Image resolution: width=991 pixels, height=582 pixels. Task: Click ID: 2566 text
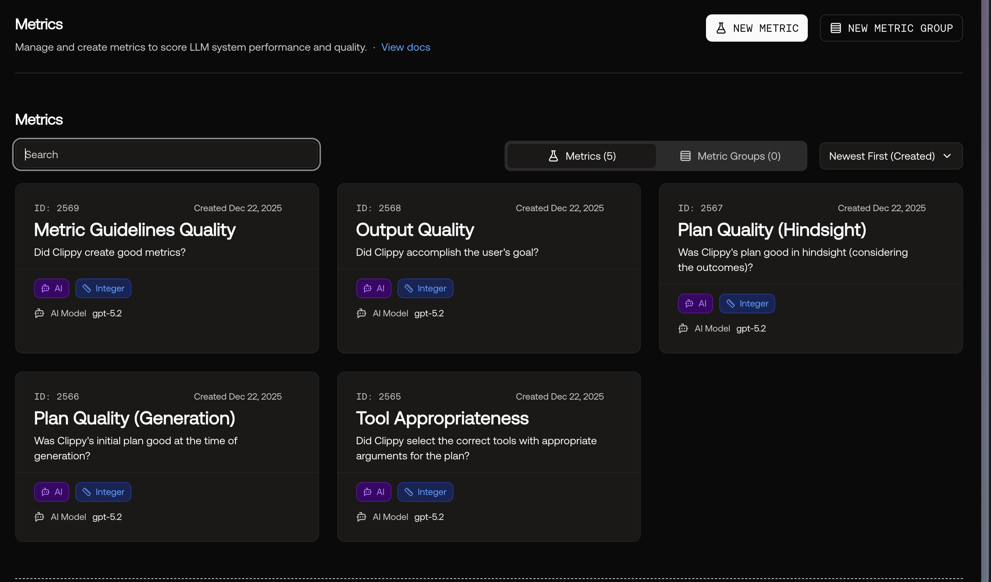click(x=57, y=397)
